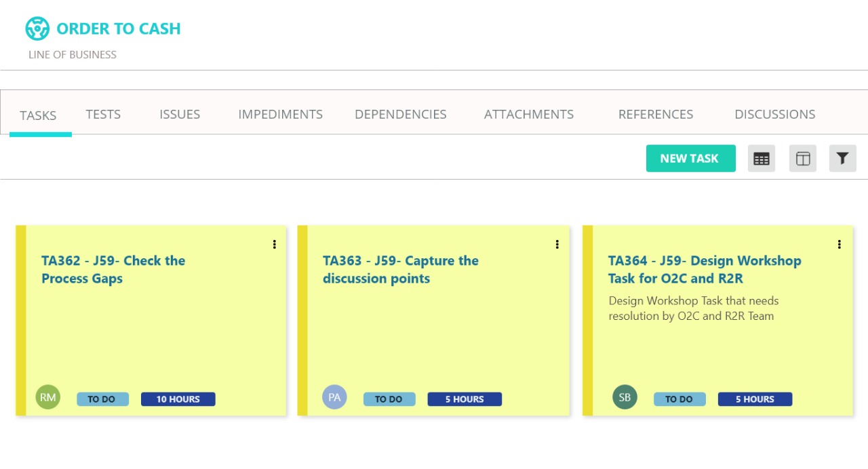The image size is (868, 469).
Task: Switch to board layout view icon
Action: coord(802,159)
